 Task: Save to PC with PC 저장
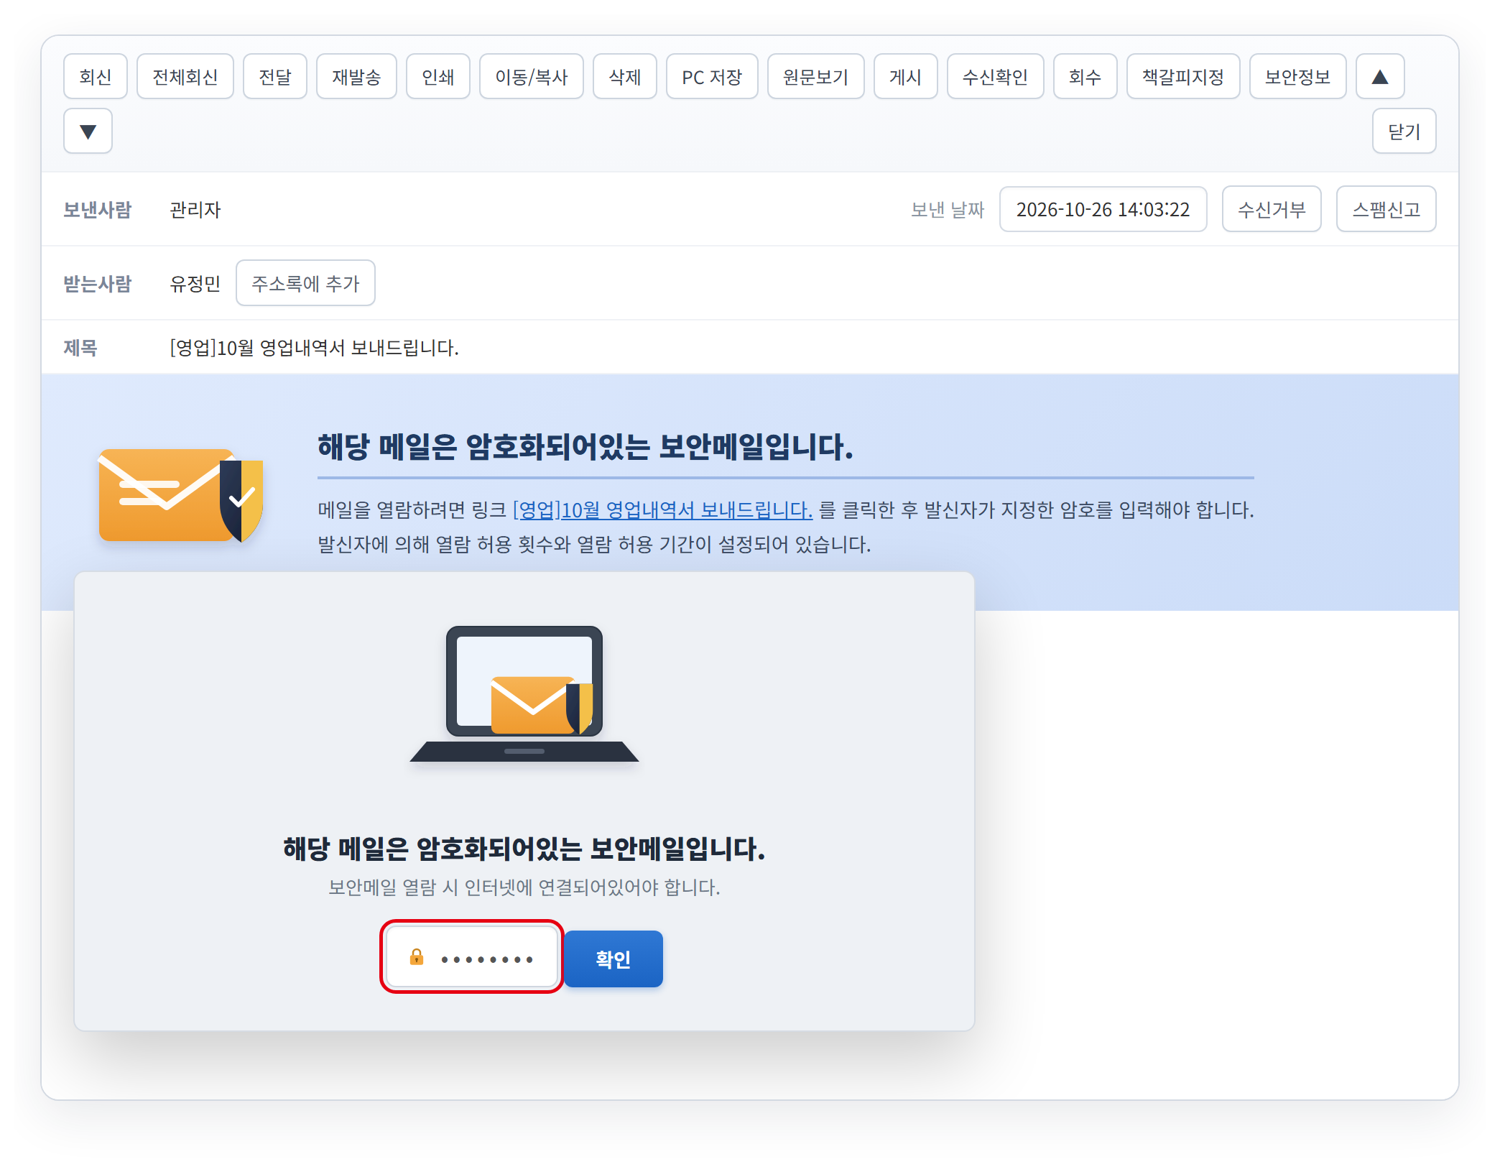click(712, 76)
